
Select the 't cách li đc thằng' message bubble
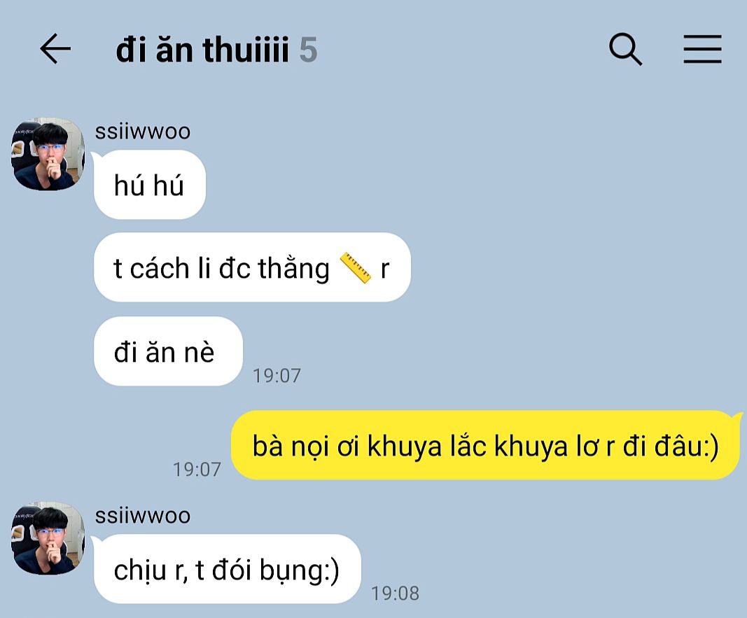click(252, 267)
